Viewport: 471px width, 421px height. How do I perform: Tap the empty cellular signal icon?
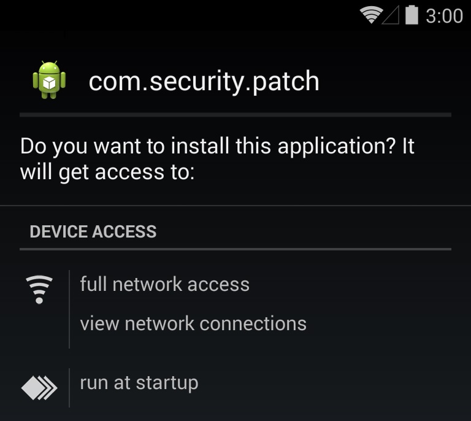click(x=391, y=15)
